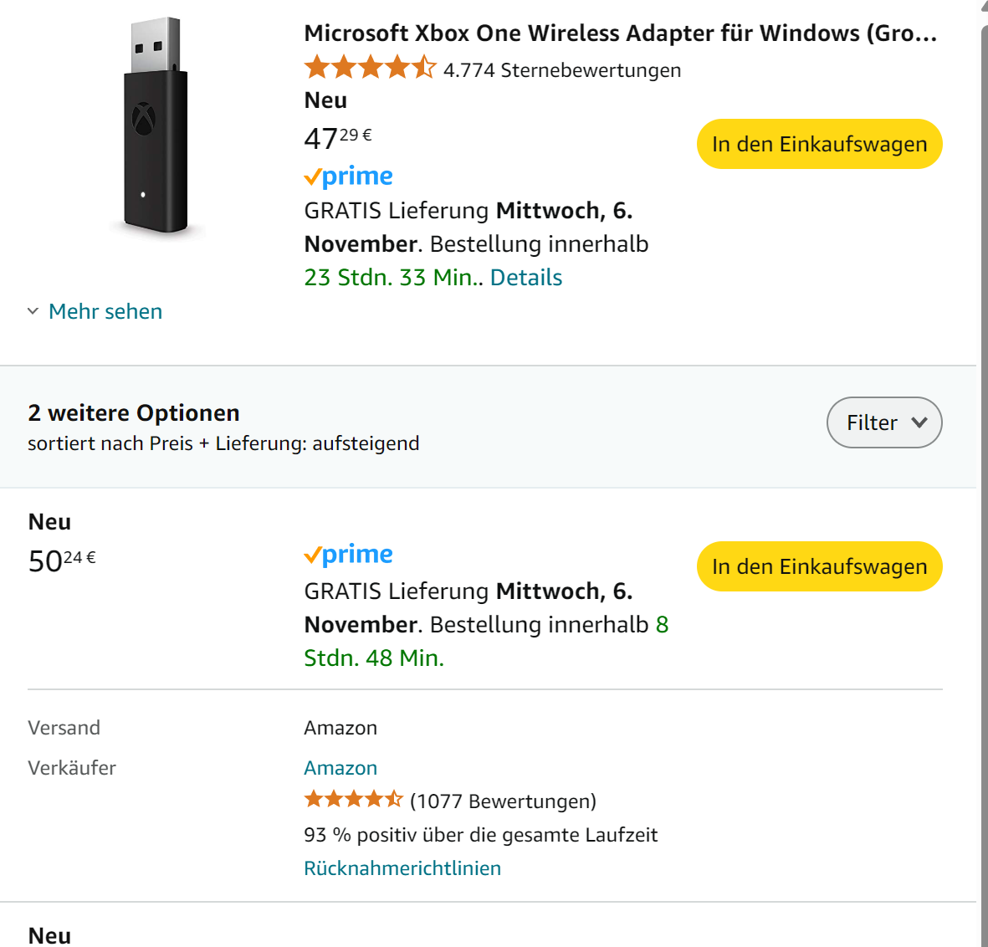Open the Filter dropdown
Screen dimensions: 988x947
[x=883, y=422]
